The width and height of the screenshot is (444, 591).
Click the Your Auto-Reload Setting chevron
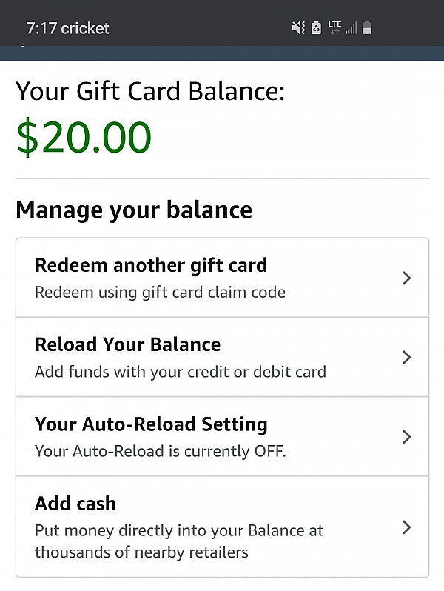406,437
